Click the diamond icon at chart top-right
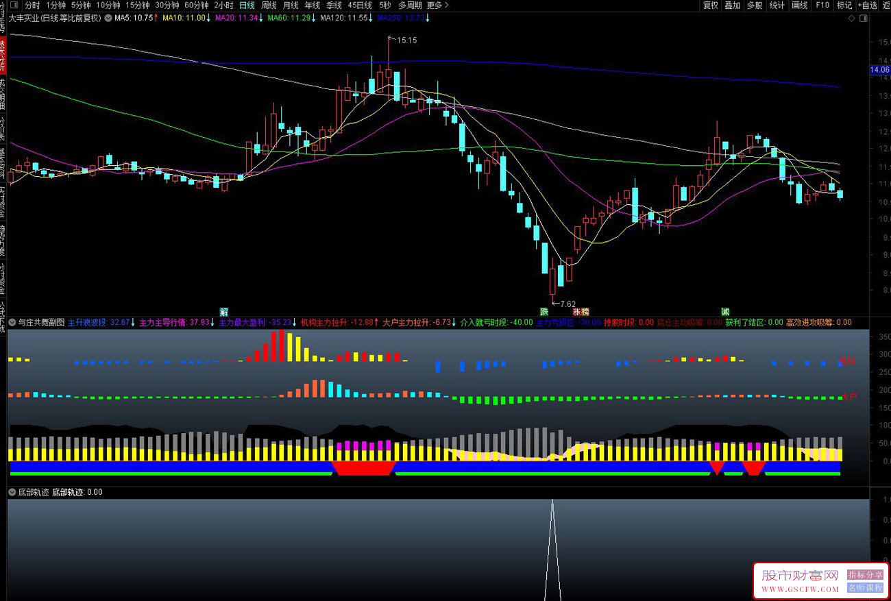891x601 pixels. (851, 19)
